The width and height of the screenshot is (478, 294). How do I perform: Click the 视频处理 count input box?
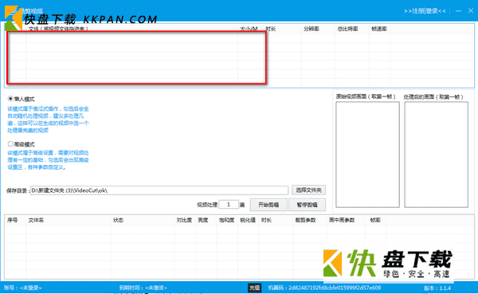click(229, 204)
